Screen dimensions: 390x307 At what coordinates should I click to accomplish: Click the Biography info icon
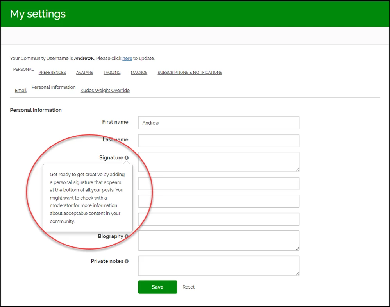pyautogui.click(x=127, y=236)
